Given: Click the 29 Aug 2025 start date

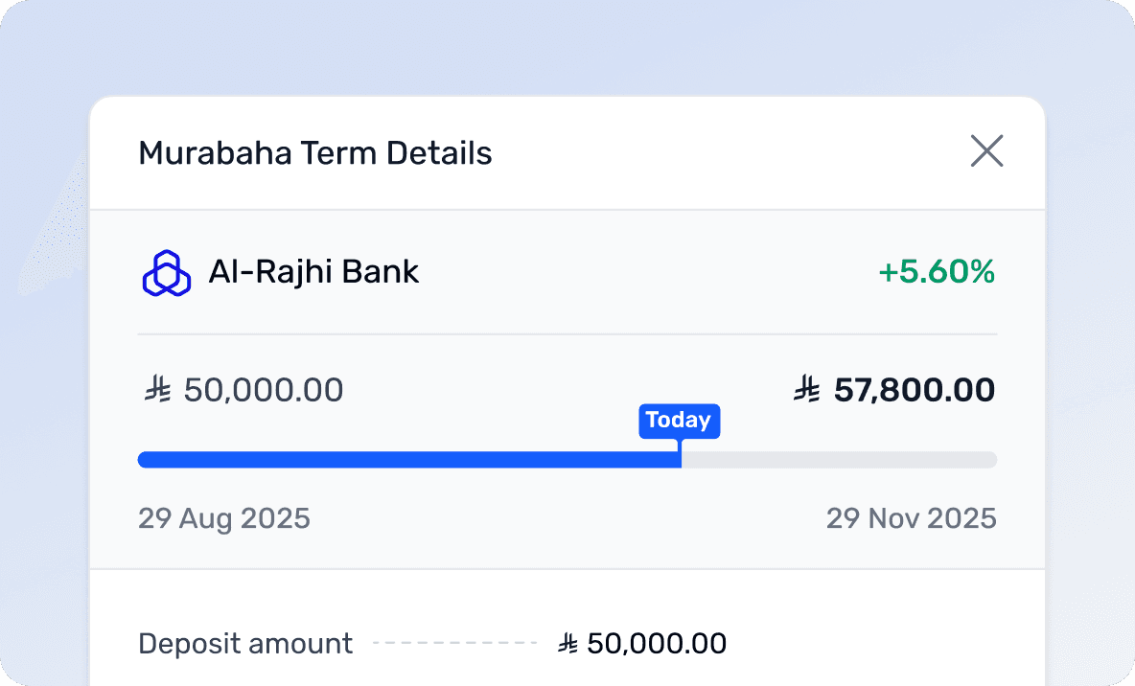Looking at the screenshot, I should 224,519.
